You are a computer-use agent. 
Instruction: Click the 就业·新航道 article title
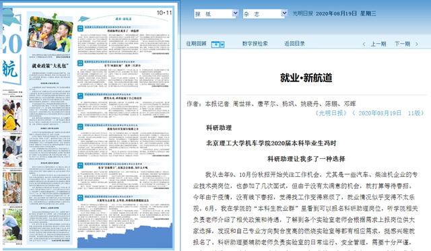click(306, 78)
